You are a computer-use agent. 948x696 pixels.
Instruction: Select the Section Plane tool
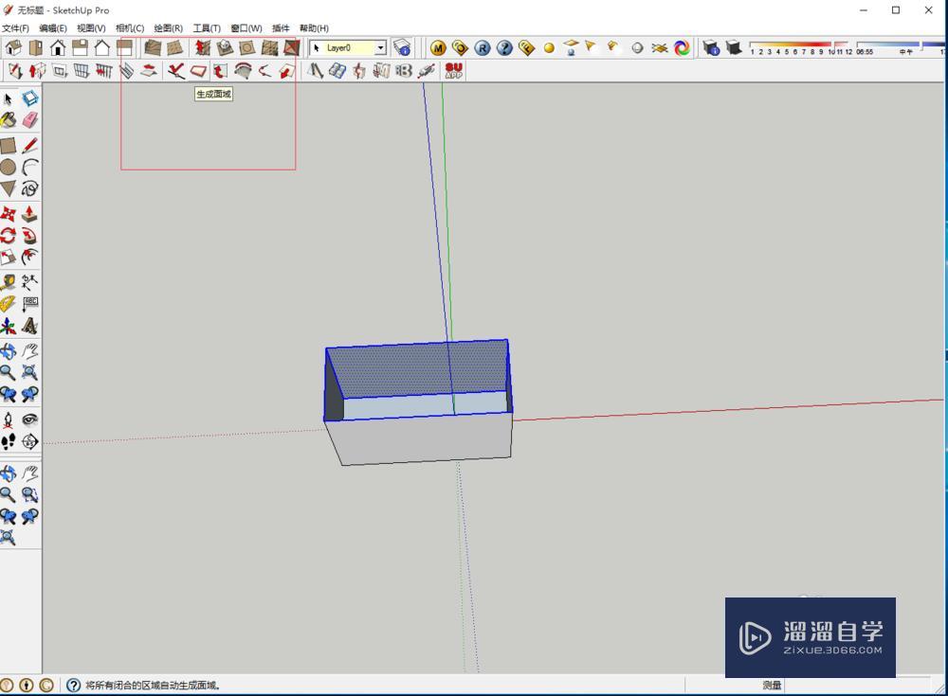click(29, 441)
